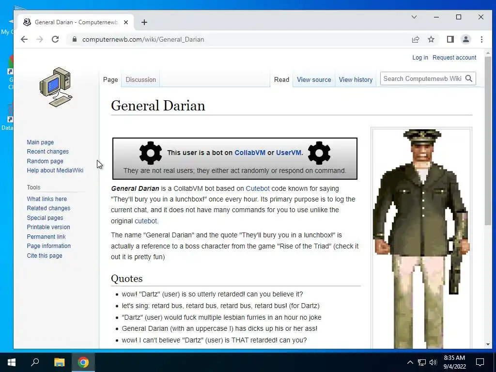Open the notification center icon
Image resolution: width=496 pixels, height=372 pixels.
tap(480, 362)
